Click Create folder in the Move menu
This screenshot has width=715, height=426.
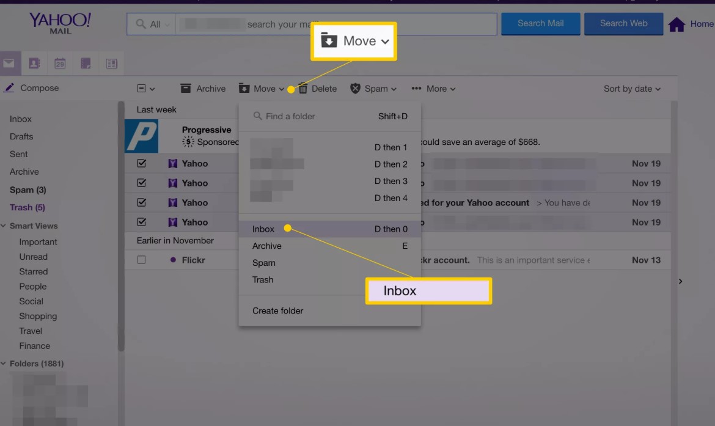[278, 310]
